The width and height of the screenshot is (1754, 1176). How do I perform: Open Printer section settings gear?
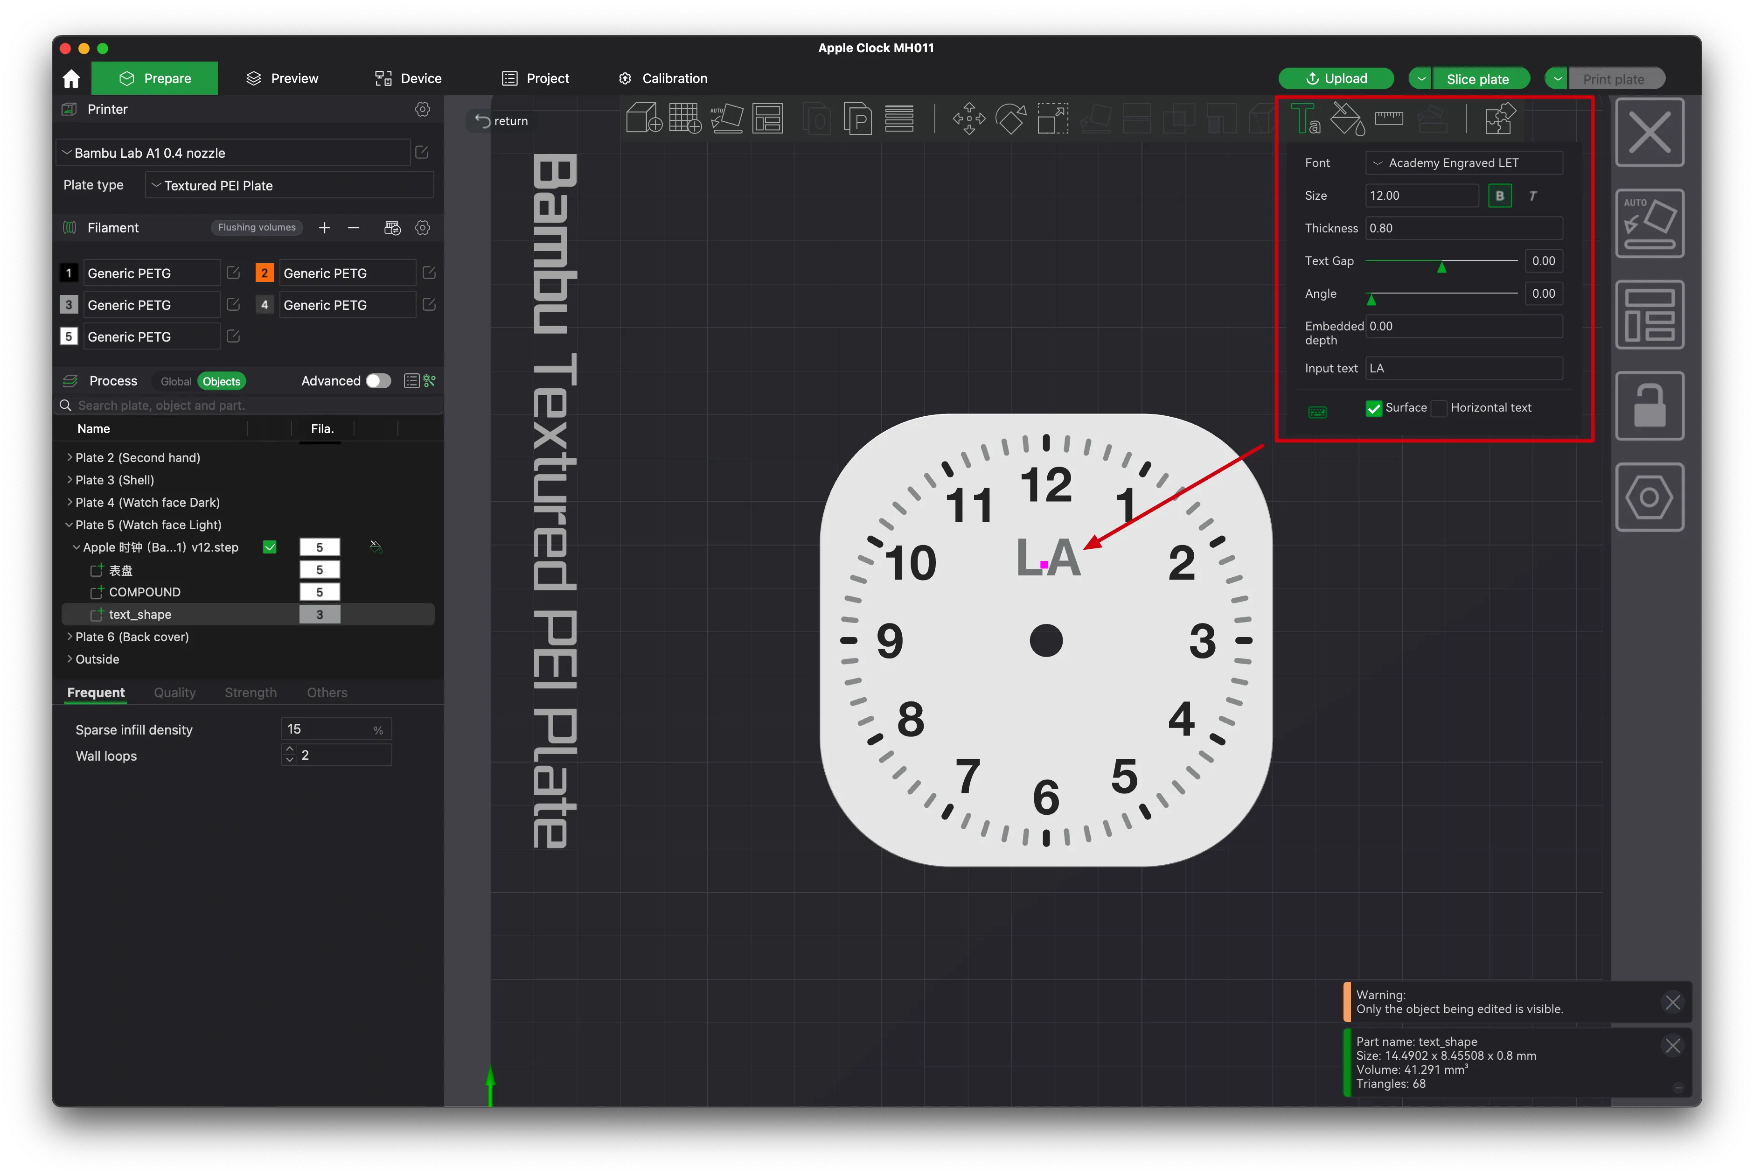click(x=423, y=110)
